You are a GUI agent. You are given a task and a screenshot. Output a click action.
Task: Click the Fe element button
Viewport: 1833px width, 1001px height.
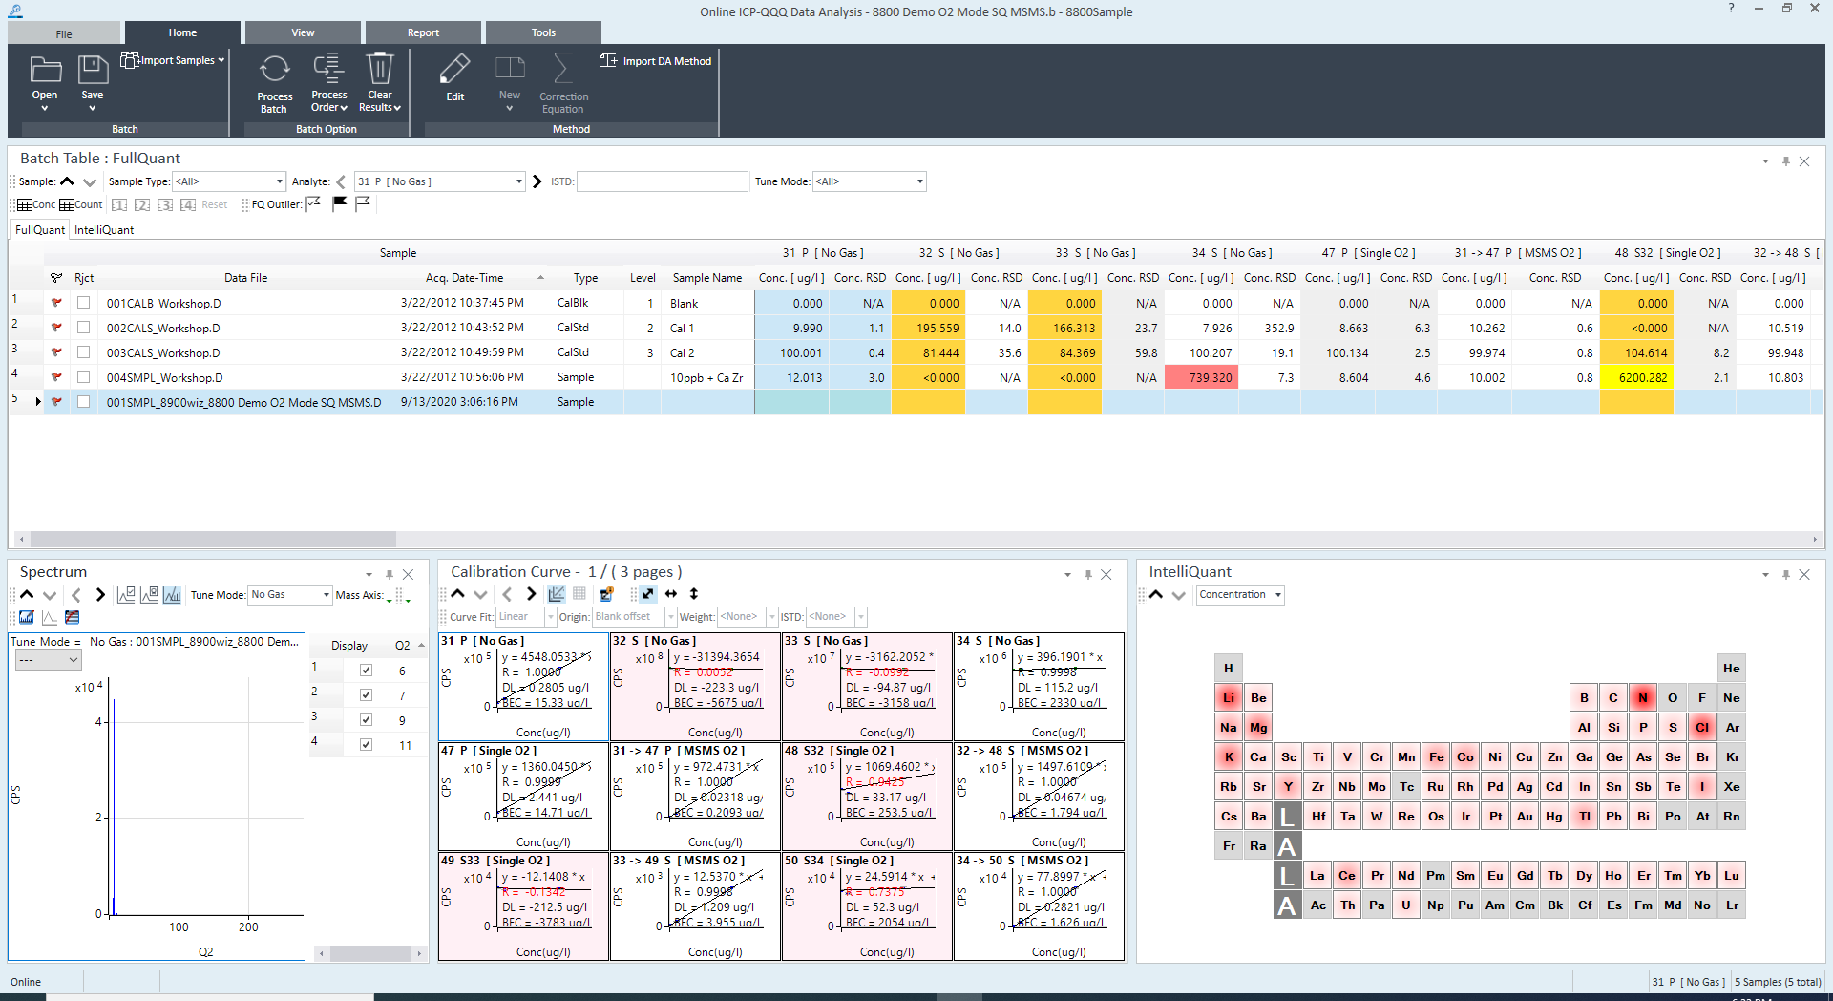(x=1436, y=757)
